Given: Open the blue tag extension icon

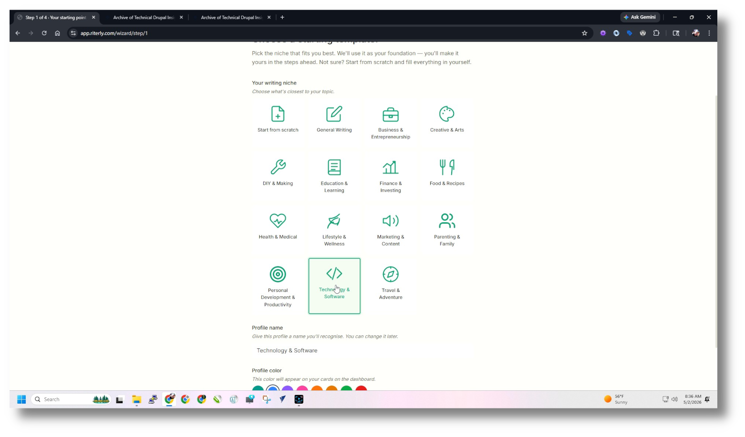Looking at the screenshot, I should (630, 33).
